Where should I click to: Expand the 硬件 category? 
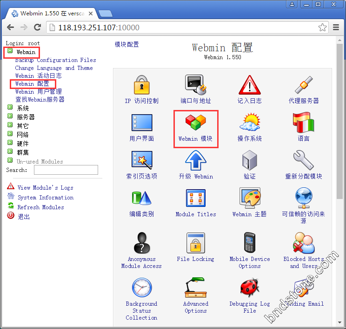coord(10,143)
